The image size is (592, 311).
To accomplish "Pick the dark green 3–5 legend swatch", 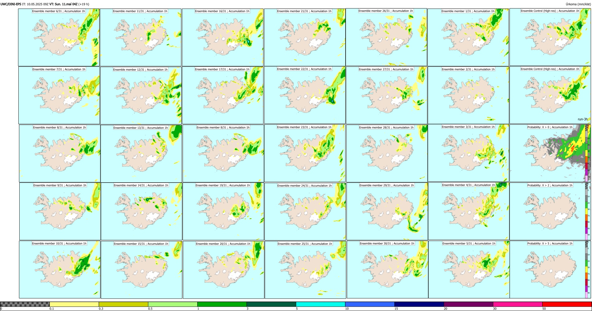I will pyautogui.click(x=271, y=304).
